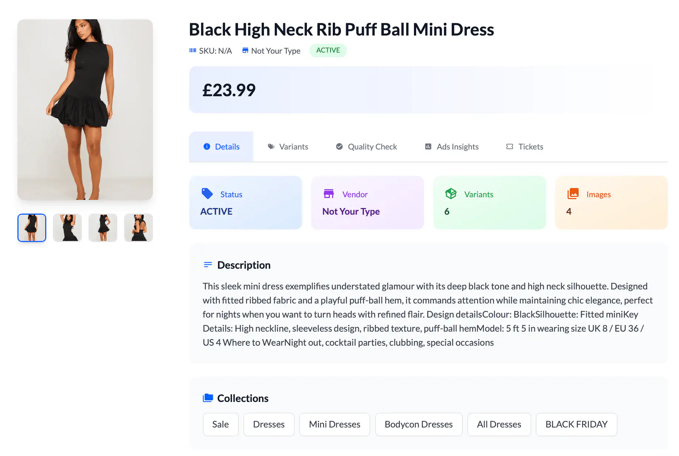This screenshot has height=456, width=679.
Task: Click the lines icon beside Description heading
Action: pyautogui.click(x=208, y=265)
